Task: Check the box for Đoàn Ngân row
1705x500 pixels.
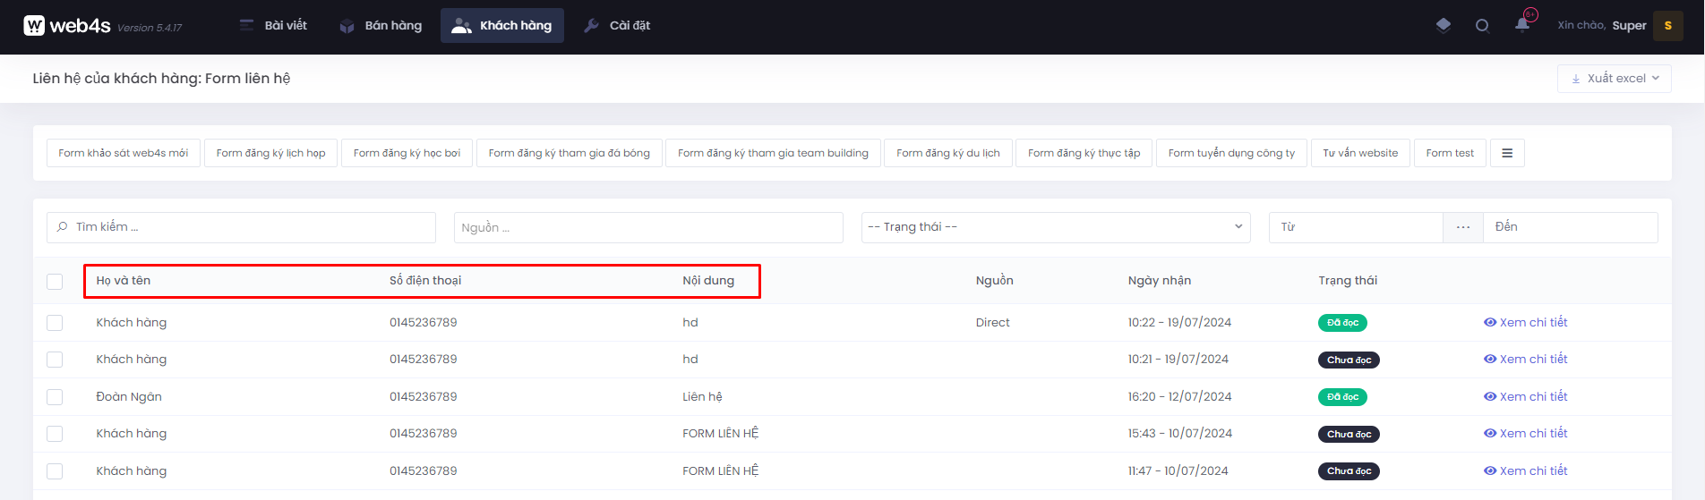Action: pos(55,397)
